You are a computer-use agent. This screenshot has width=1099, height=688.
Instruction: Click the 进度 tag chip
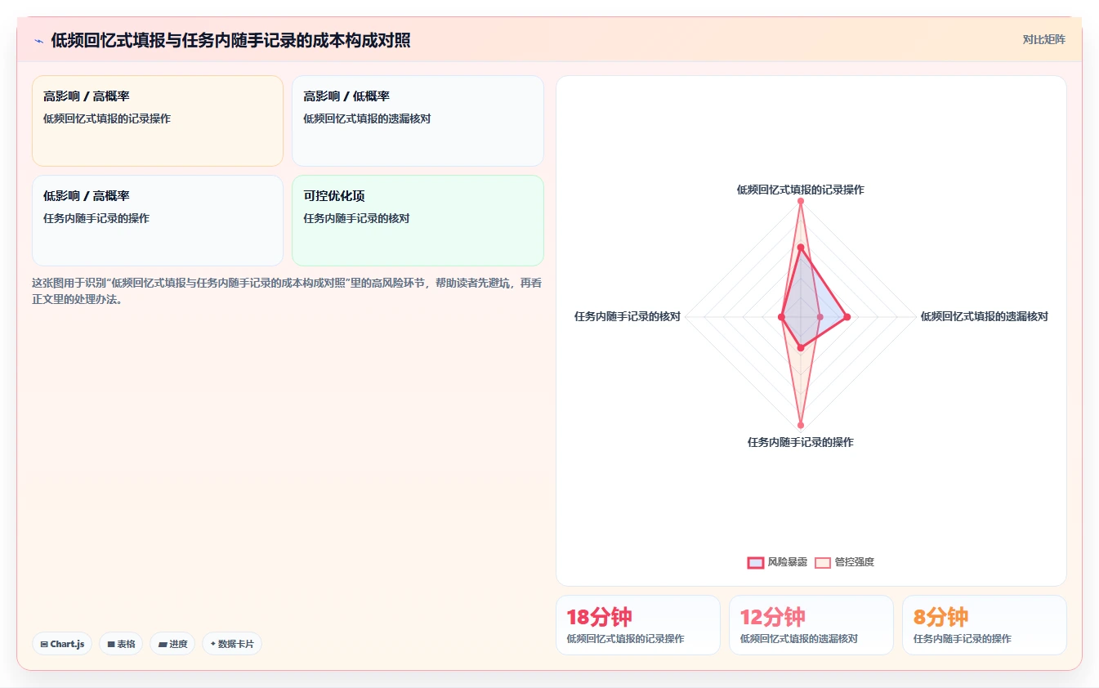(172, 644)
